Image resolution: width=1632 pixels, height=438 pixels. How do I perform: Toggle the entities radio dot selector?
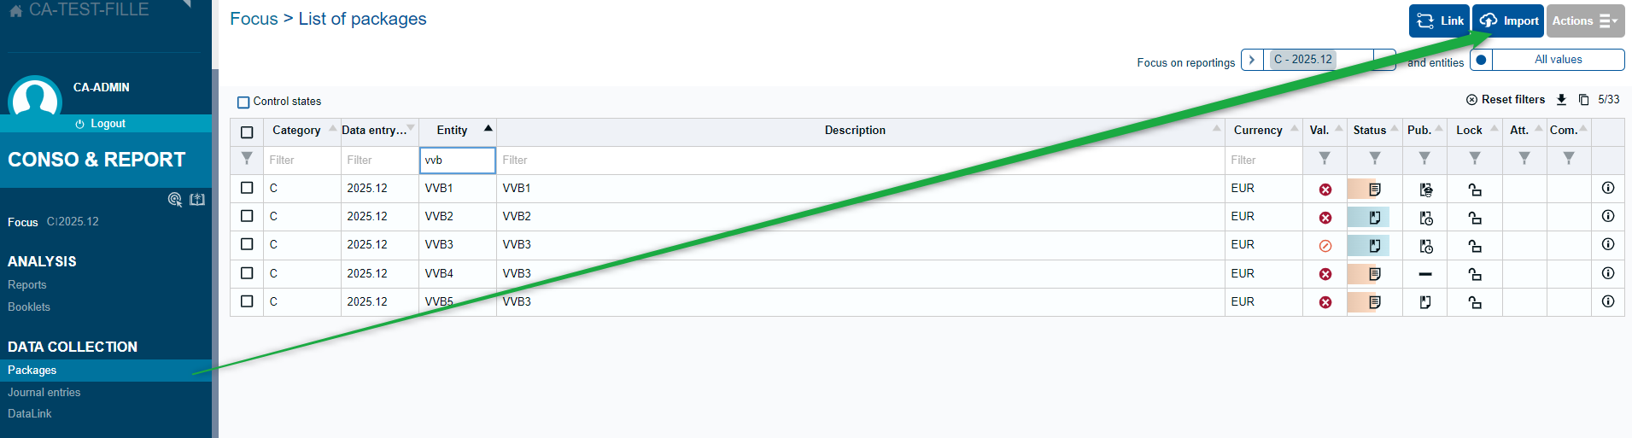point(1481,60)
